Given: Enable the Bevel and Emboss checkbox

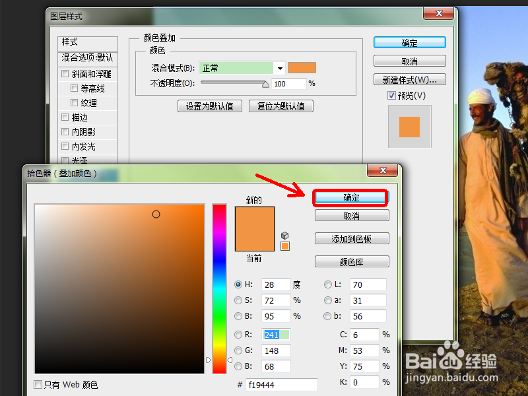Looking at the screenshot, I should coord(65,73).
